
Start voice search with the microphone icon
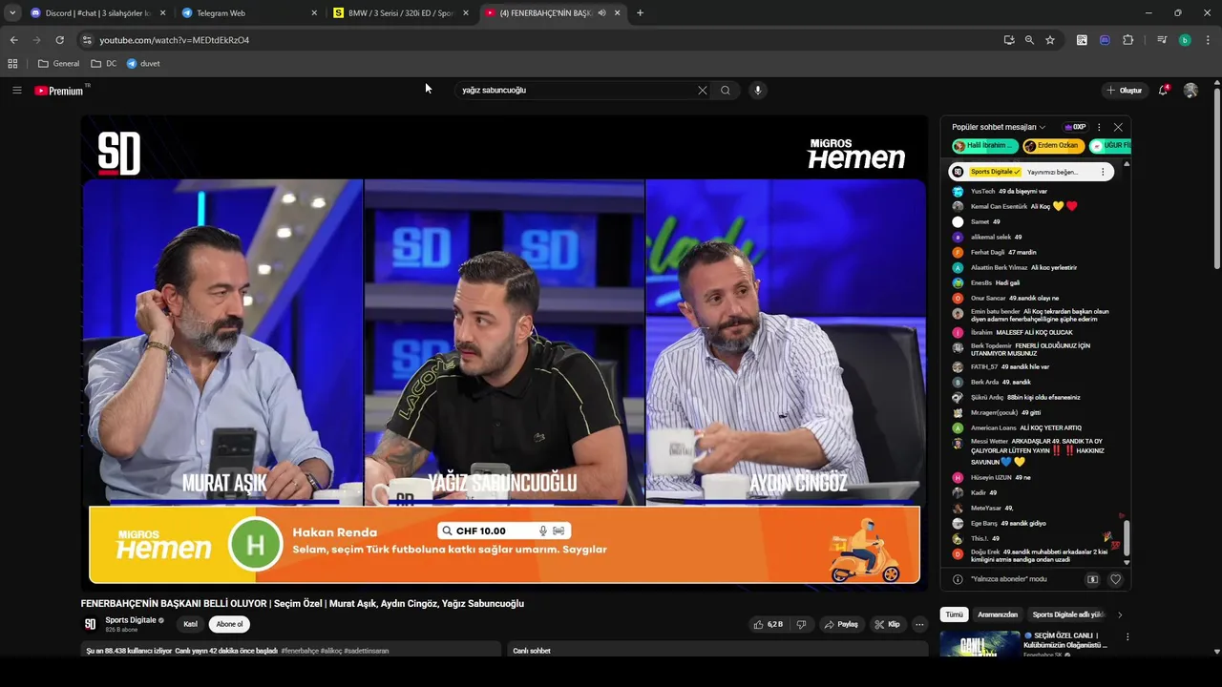click(x=758, y=91)
